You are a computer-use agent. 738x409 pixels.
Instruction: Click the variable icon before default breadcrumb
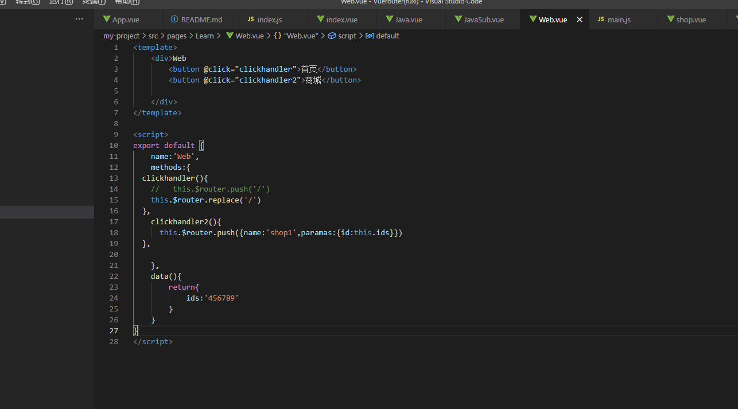point(370,36)
